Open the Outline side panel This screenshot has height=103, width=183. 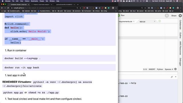click(180, 35)
